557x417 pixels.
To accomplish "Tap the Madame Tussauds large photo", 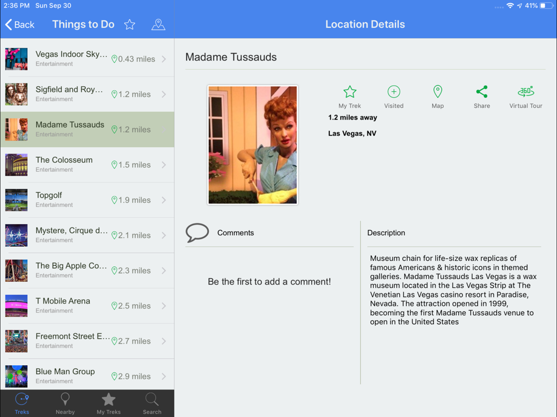I will [x=252, y=145].
